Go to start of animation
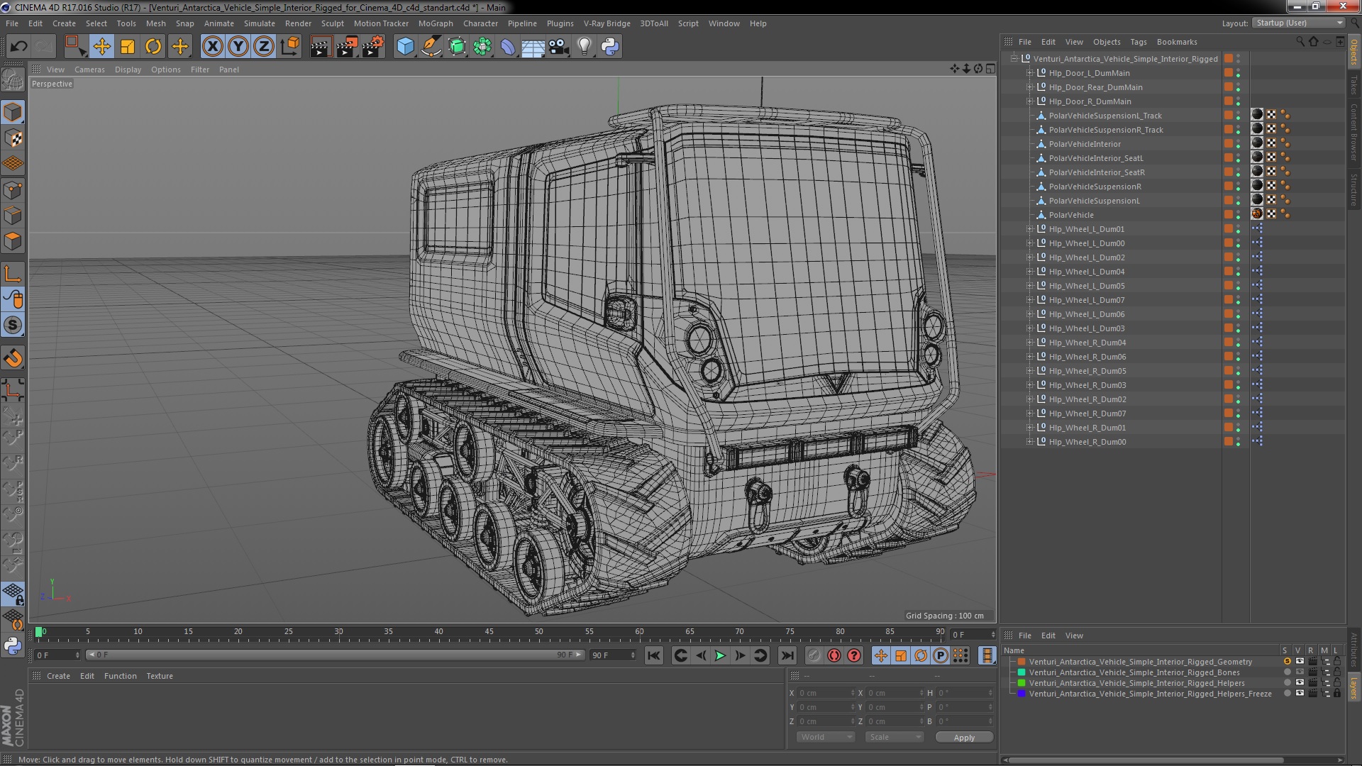This screenshot has width=1362, height=766. [x=653, y=655]
